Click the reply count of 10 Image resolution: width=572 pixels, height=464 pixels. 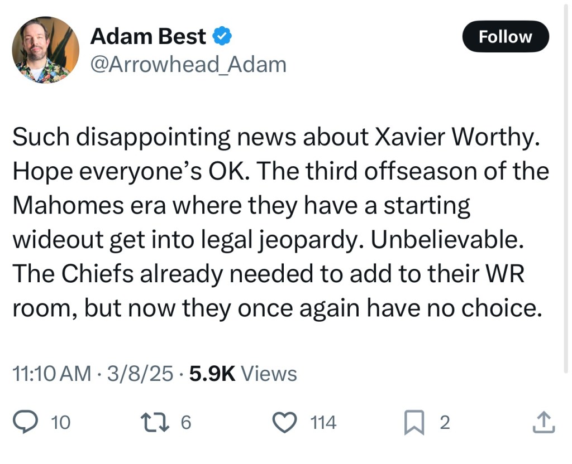click(60, 423)
